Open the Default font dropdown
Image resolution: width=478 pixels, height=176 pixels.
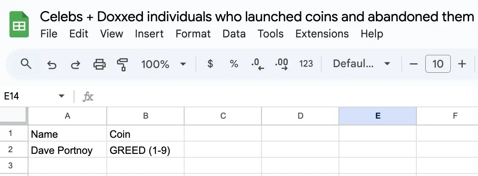[361, 64]
